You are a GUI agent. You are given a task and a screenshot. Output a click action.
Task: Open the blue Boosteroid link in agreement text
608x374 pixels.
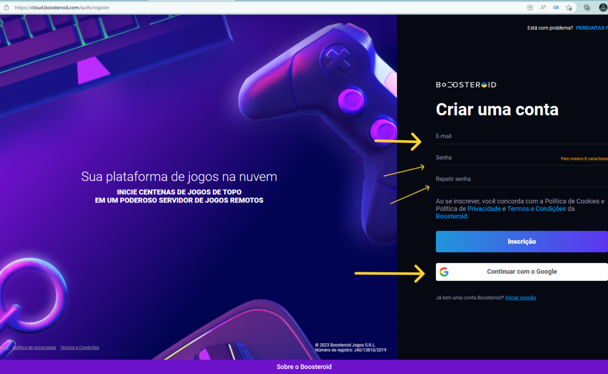tap(451, 216)
